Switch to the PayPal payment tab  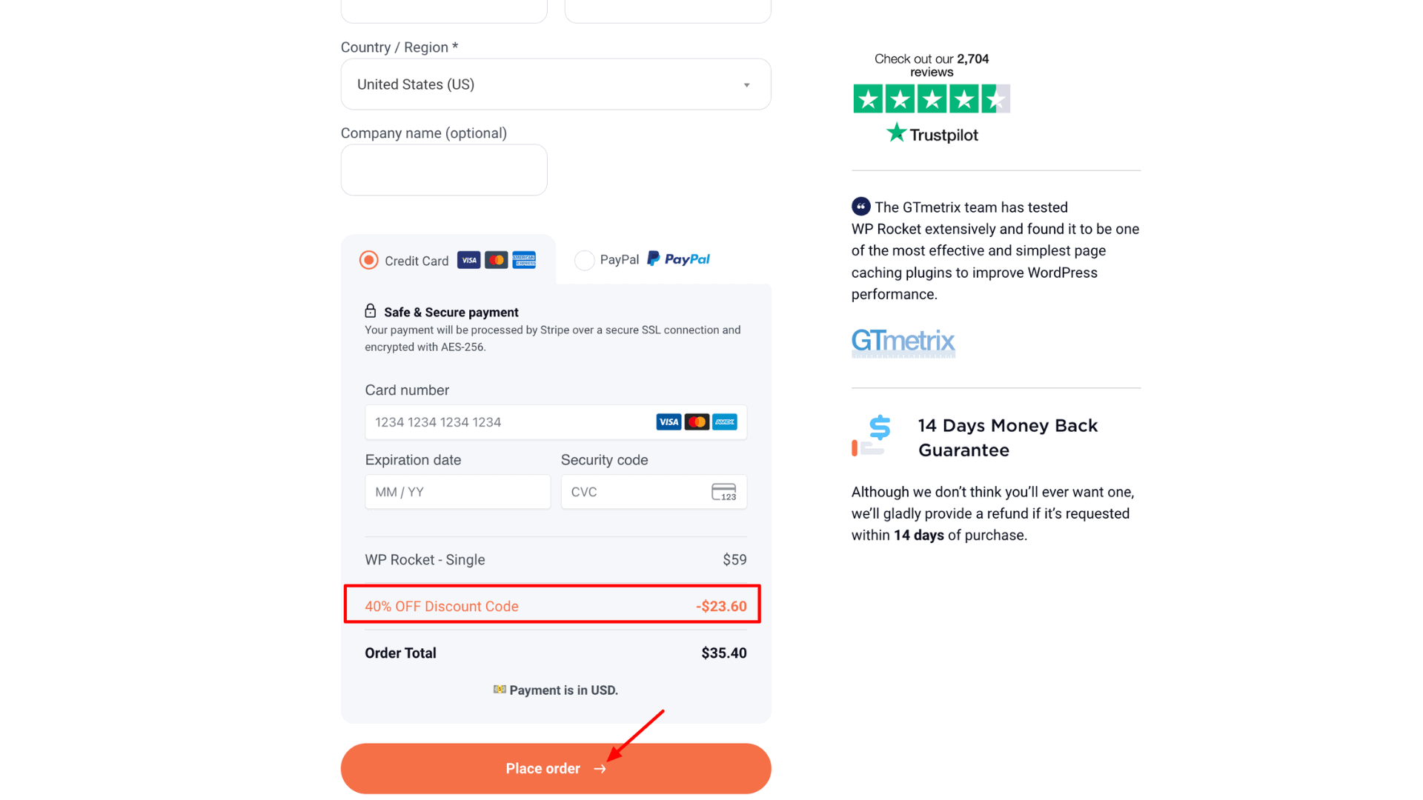(620, 260)
